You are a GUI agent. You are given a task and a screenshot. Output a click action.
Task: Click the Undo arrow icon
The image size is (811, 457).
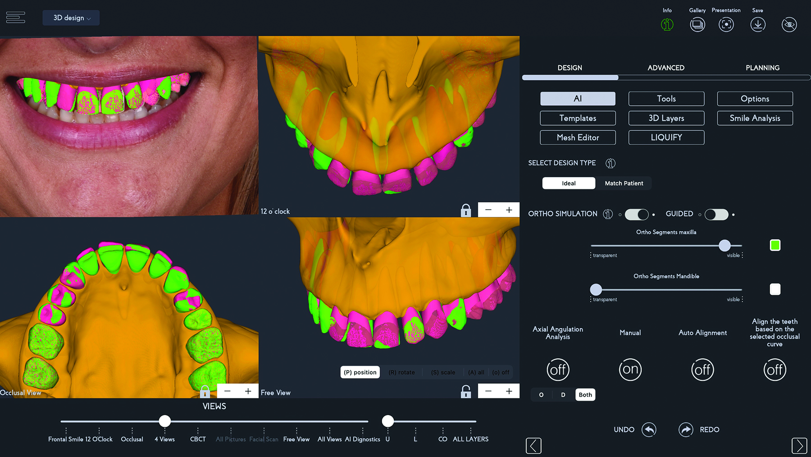pyautogui.click(x=649, y=430)
